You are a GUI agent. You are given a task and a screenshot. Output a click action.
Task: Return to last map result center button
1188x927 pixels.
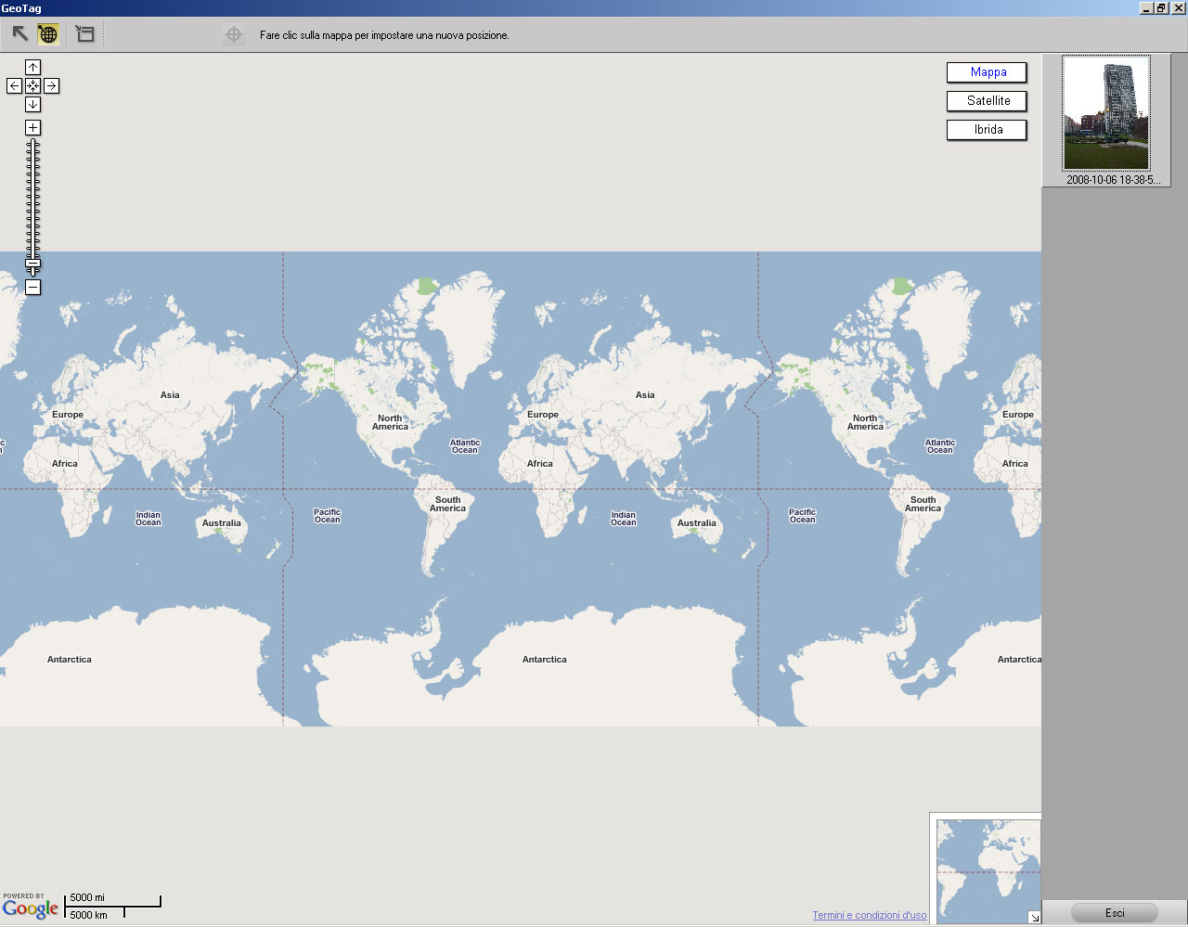[32, 85]
